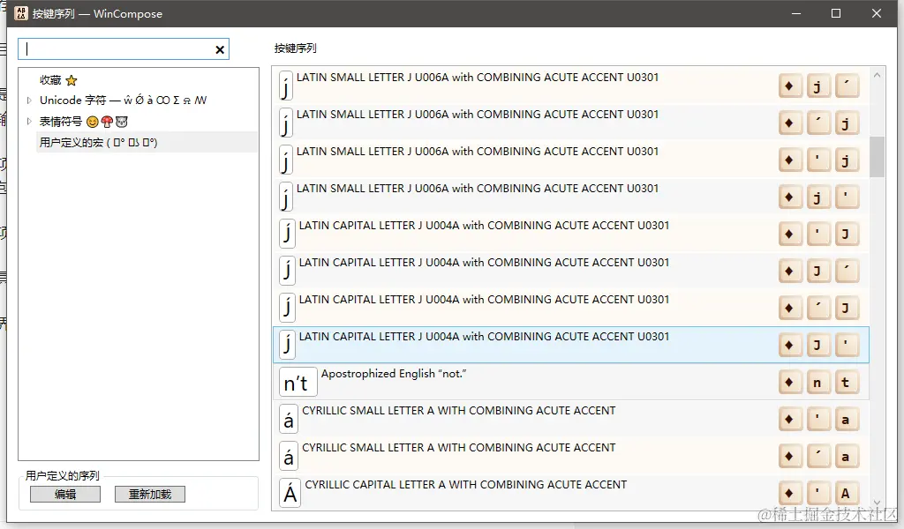Expand the Unicode 字符 tree node arrow

point(29,101)
